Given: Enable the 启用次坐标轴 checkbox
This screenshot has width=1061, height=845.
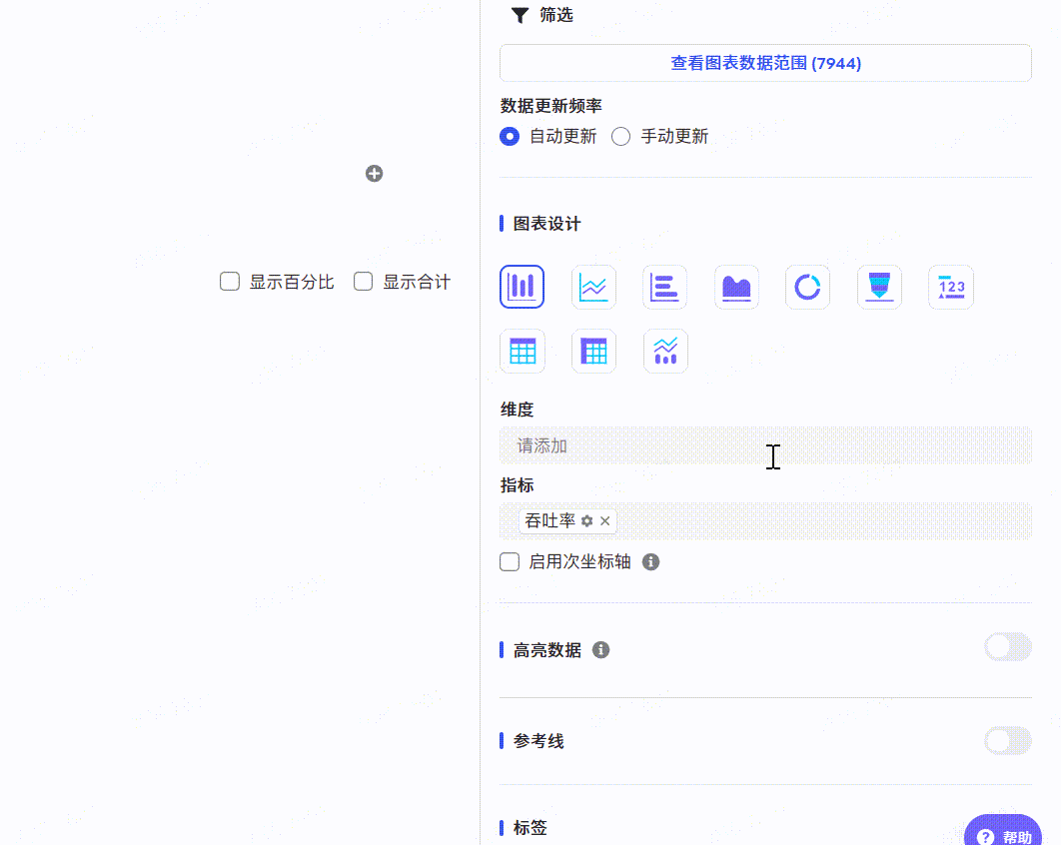Looking at the screenshot, I should (510, 561).
